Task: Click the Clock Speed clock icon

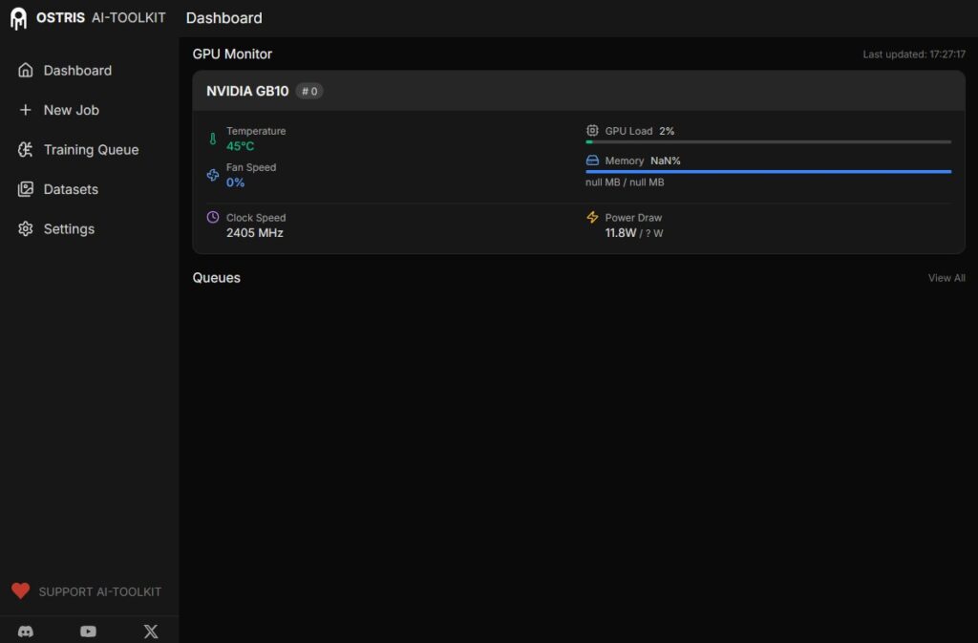Action: (x=213, y=218)
